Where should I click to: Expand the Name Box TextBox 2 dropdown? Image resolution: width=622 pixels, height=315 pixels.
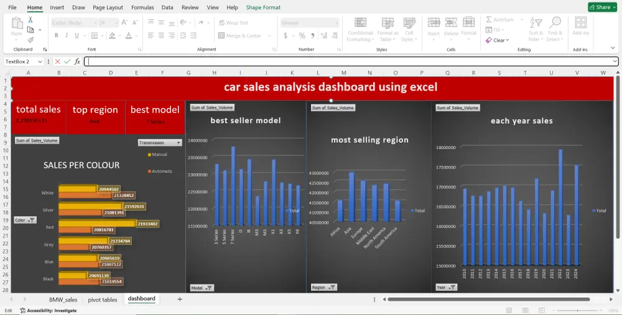[40, 62]
